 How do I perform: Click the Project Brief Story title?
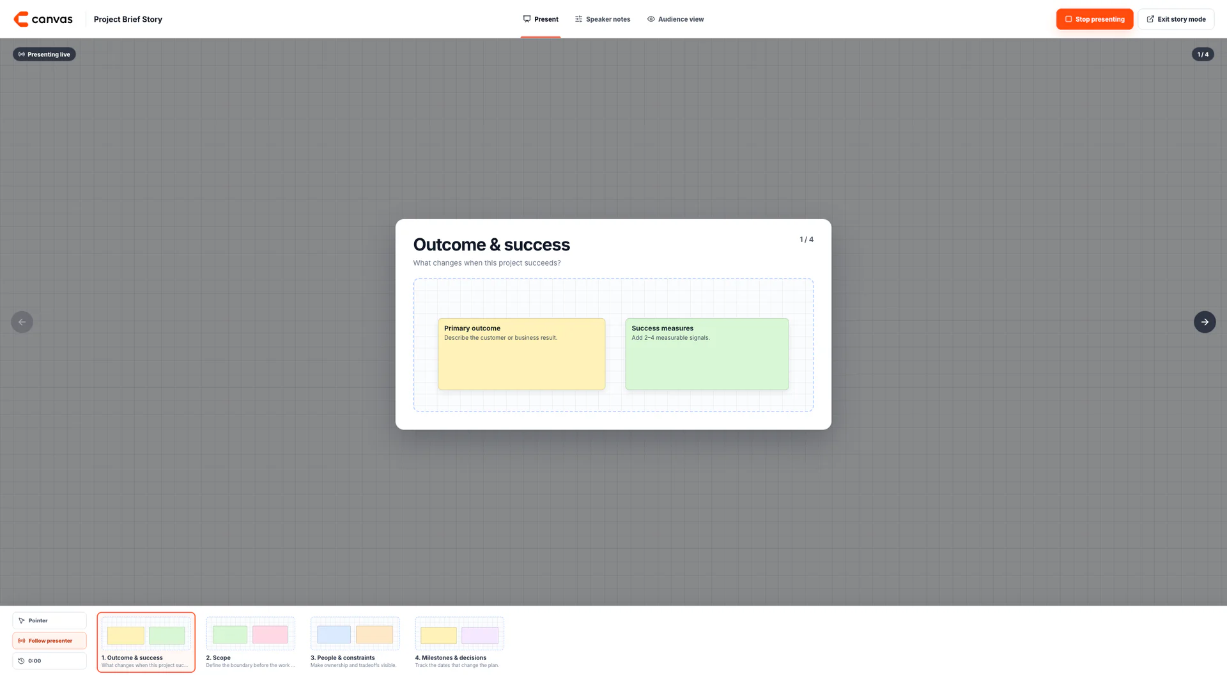pyautogui.click(x=128, y=19)
